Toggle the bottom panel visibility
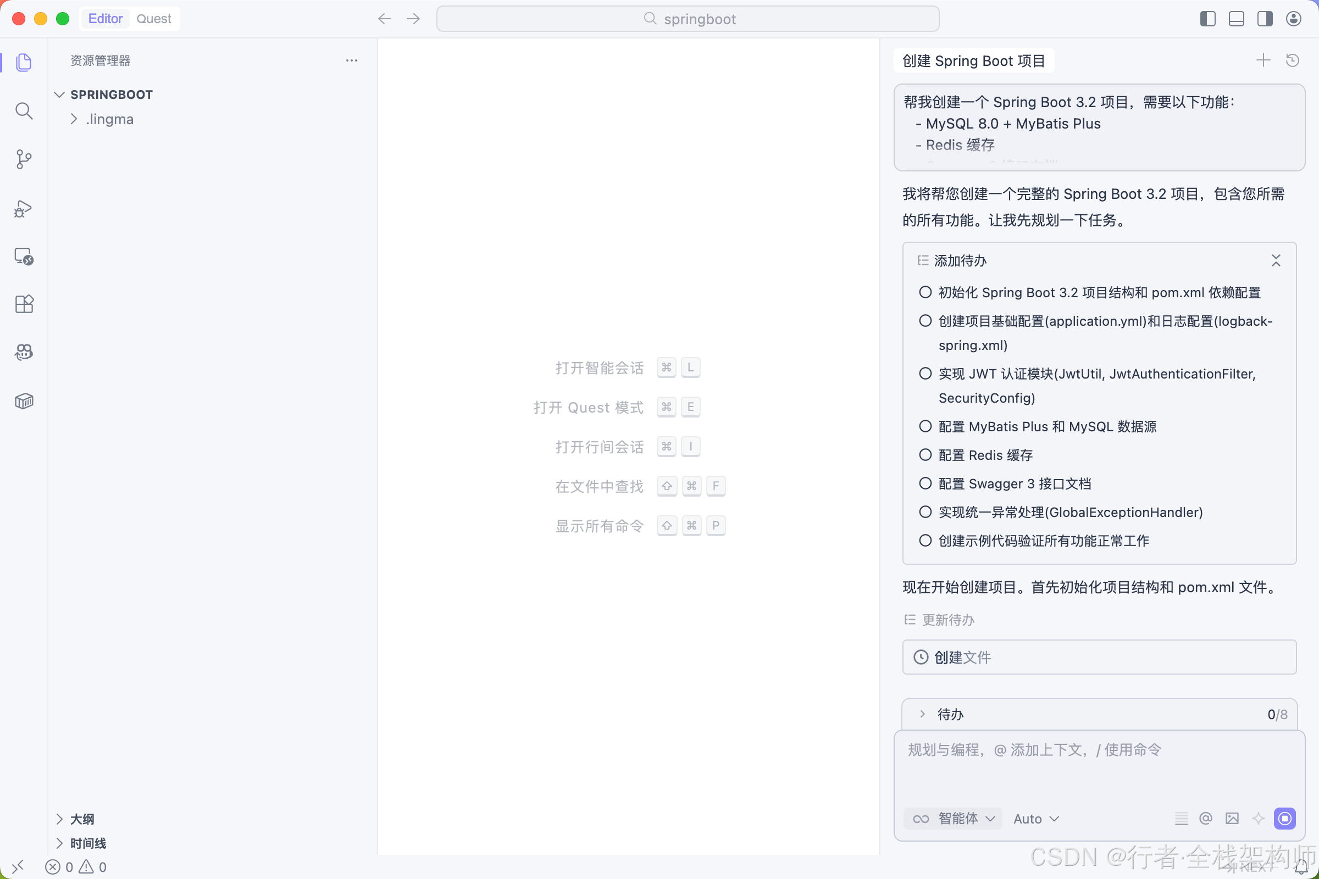The width and height of the screenshot is (1319, 879). tap(1237, 19)
